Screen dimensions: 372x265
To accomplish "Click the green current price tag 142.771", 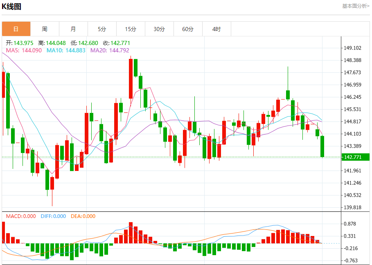I will [355, 157].
